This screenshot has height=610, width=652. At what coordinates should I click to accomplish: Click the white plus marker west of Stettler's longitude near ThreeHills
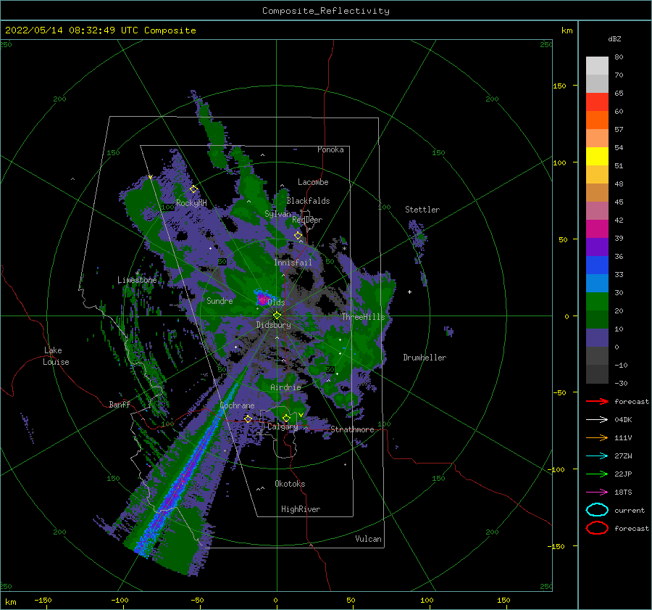coord(409,292)
